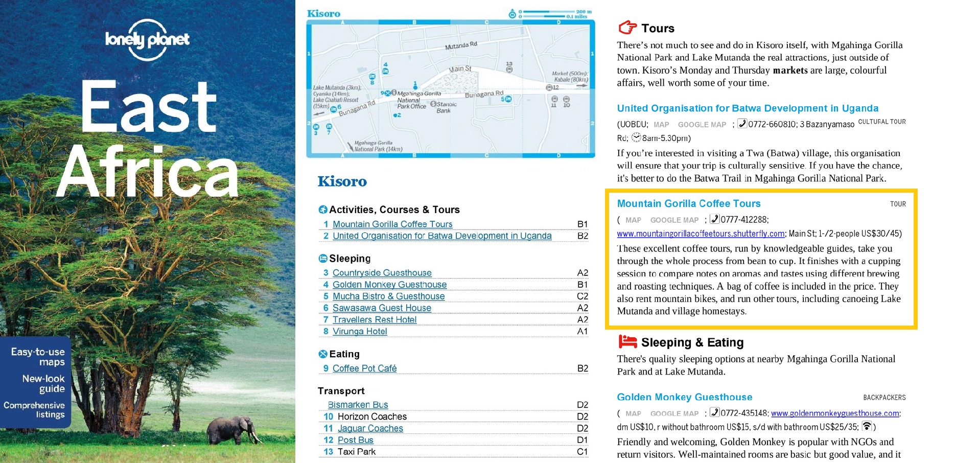Select Virunga Hotel in the Sleeping list

pos(360,331)
